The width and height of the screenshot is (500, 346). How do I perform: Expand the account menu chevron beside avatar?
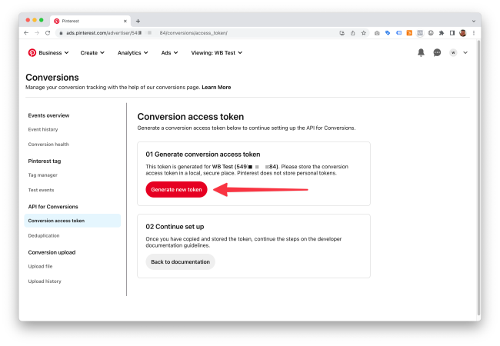pyautogui.click(x=465, y=52)
